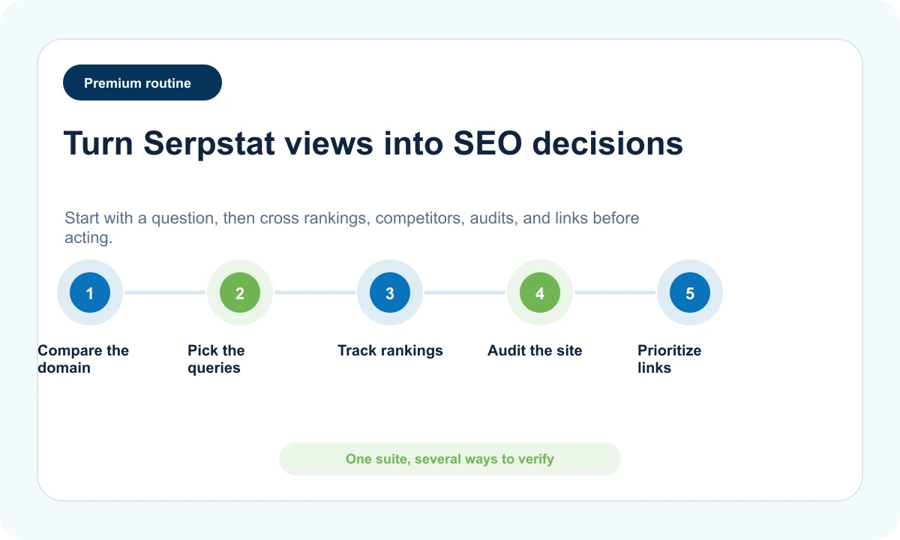Click the blue step 5 circle

click(690, 292)
